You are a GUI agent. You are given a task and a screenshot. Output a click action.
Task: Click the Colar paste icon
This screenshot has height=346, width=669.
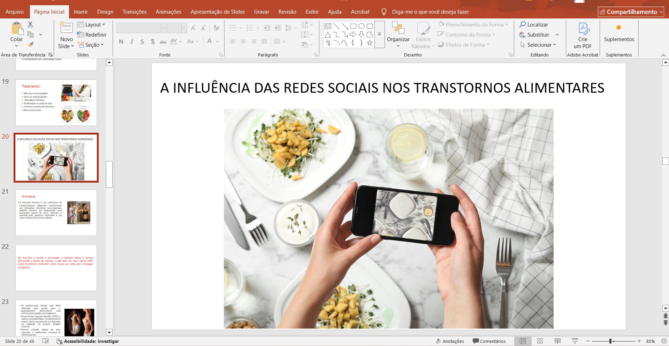[16, 28]
